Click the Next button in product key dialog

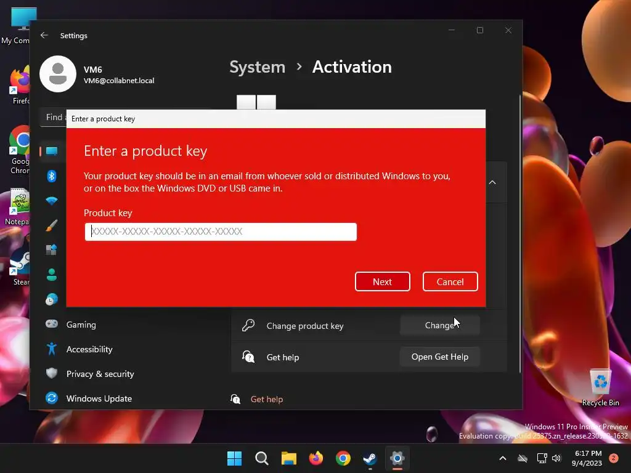[x=382, y=281]
